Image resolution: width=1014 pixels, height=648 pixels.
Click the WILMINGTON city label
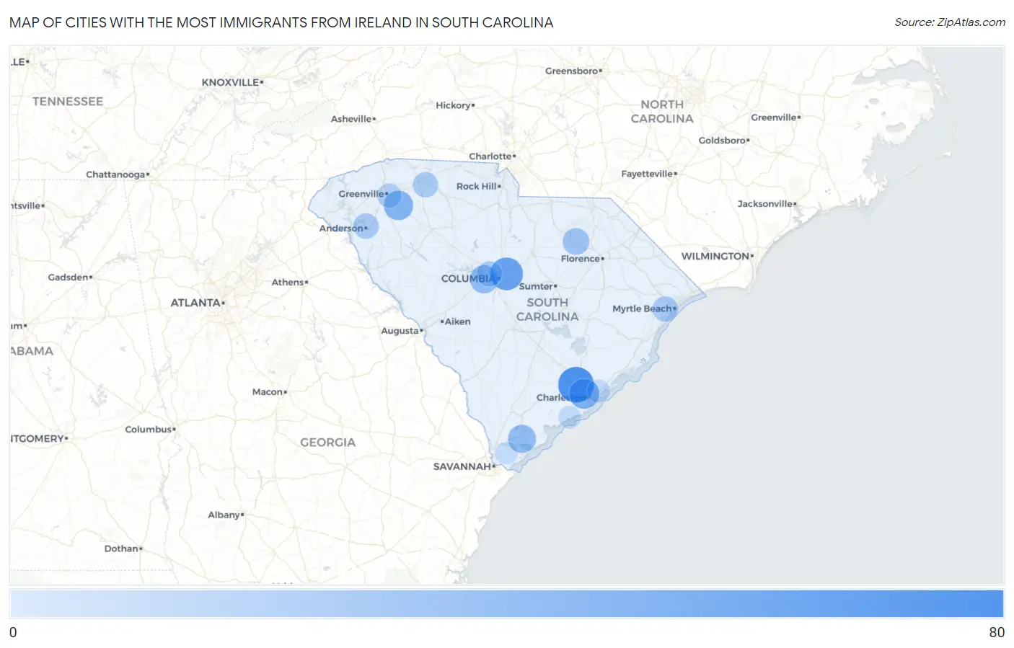click(x=717, y=256)
